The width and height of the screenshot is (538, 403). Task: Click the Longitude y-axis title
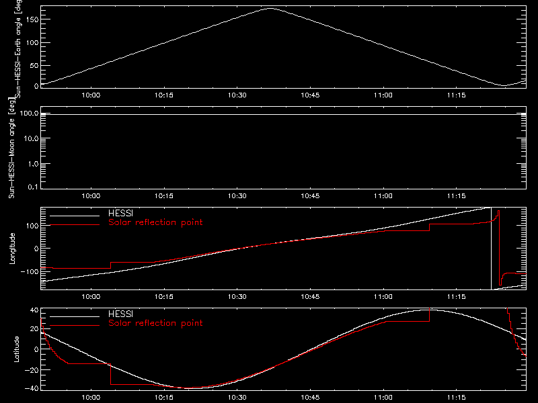click(12, 249)
